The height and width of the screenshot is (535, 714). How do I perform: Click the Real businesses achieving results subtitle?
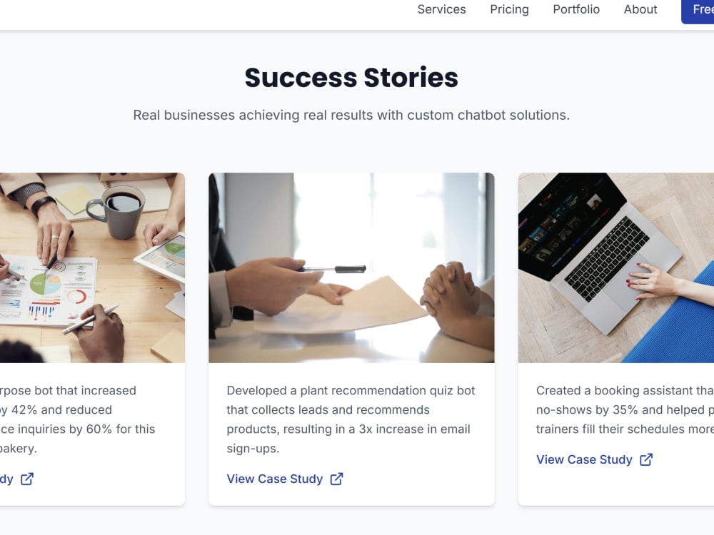point(351,115)
